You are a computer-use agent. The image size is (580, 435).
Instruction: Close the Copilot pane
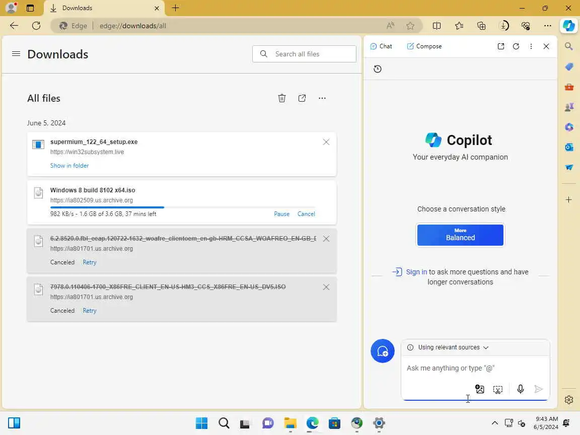click(x=546, y=46)
